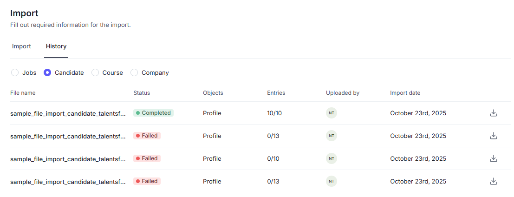The width and height of the screenshot is (514, 197).
Task: Click the Import date column header
Action: [x=405, y=93]
